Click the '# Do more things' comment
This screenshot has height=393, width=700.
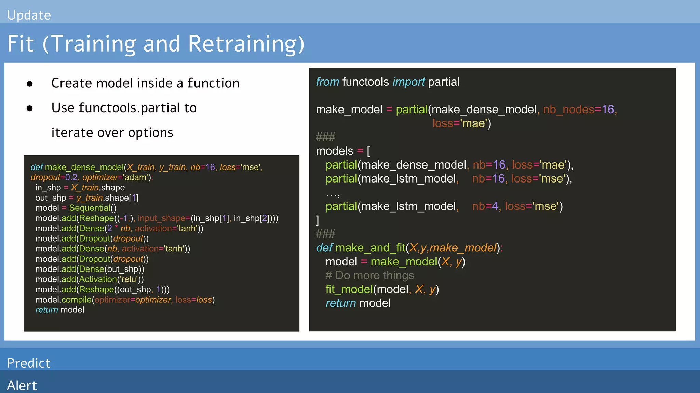(369, 275)
